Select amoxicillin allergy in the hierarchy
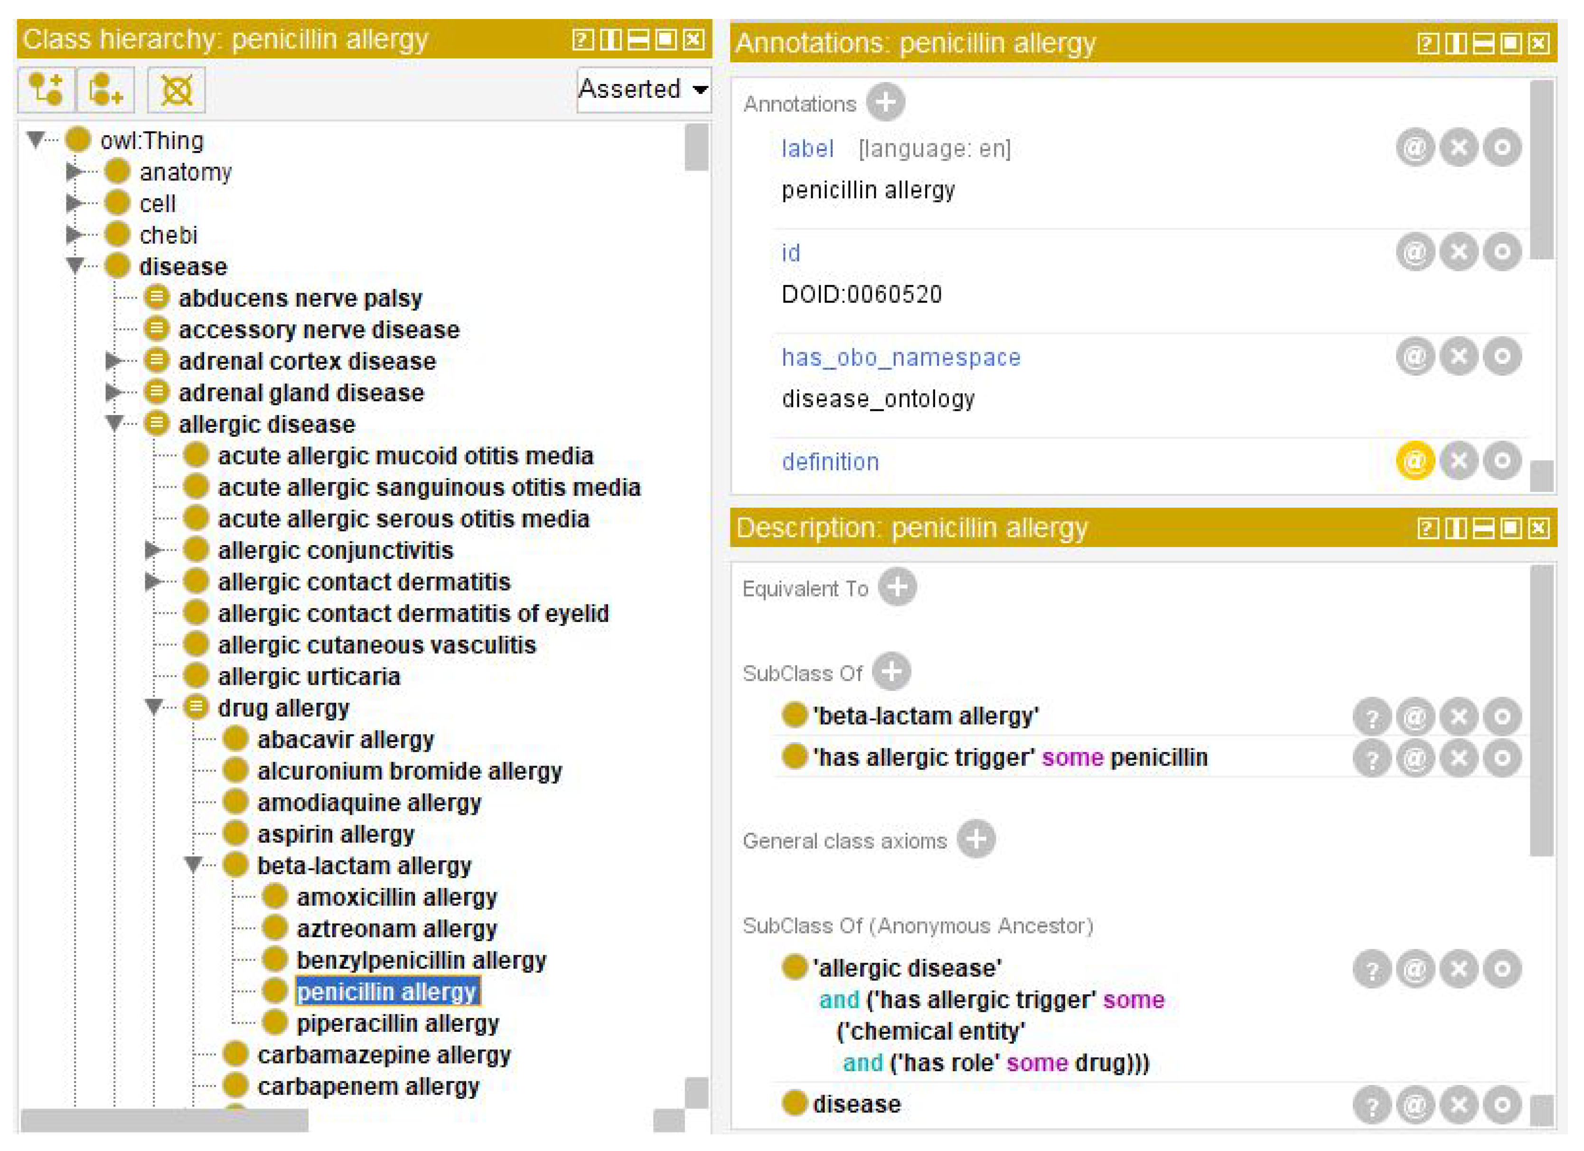The image size is (1584, 1151). pos(396,896)
